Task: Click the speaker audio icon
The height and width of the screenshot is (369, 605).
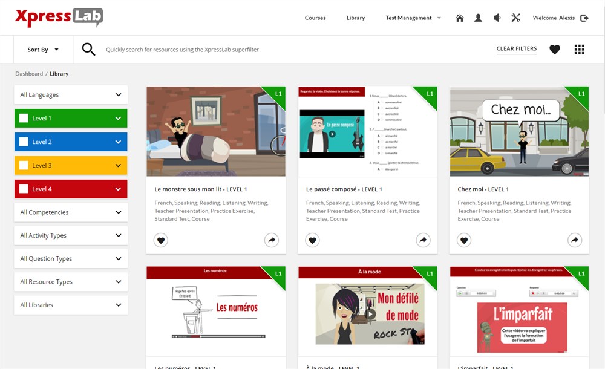Action: point(497,18)
